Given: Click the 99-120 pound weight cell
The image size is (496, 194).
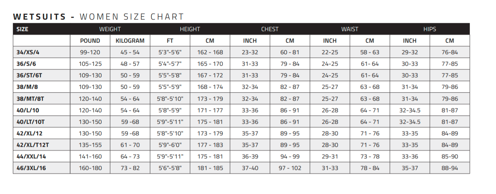Looking at the screenshot, I should [90, 52].
